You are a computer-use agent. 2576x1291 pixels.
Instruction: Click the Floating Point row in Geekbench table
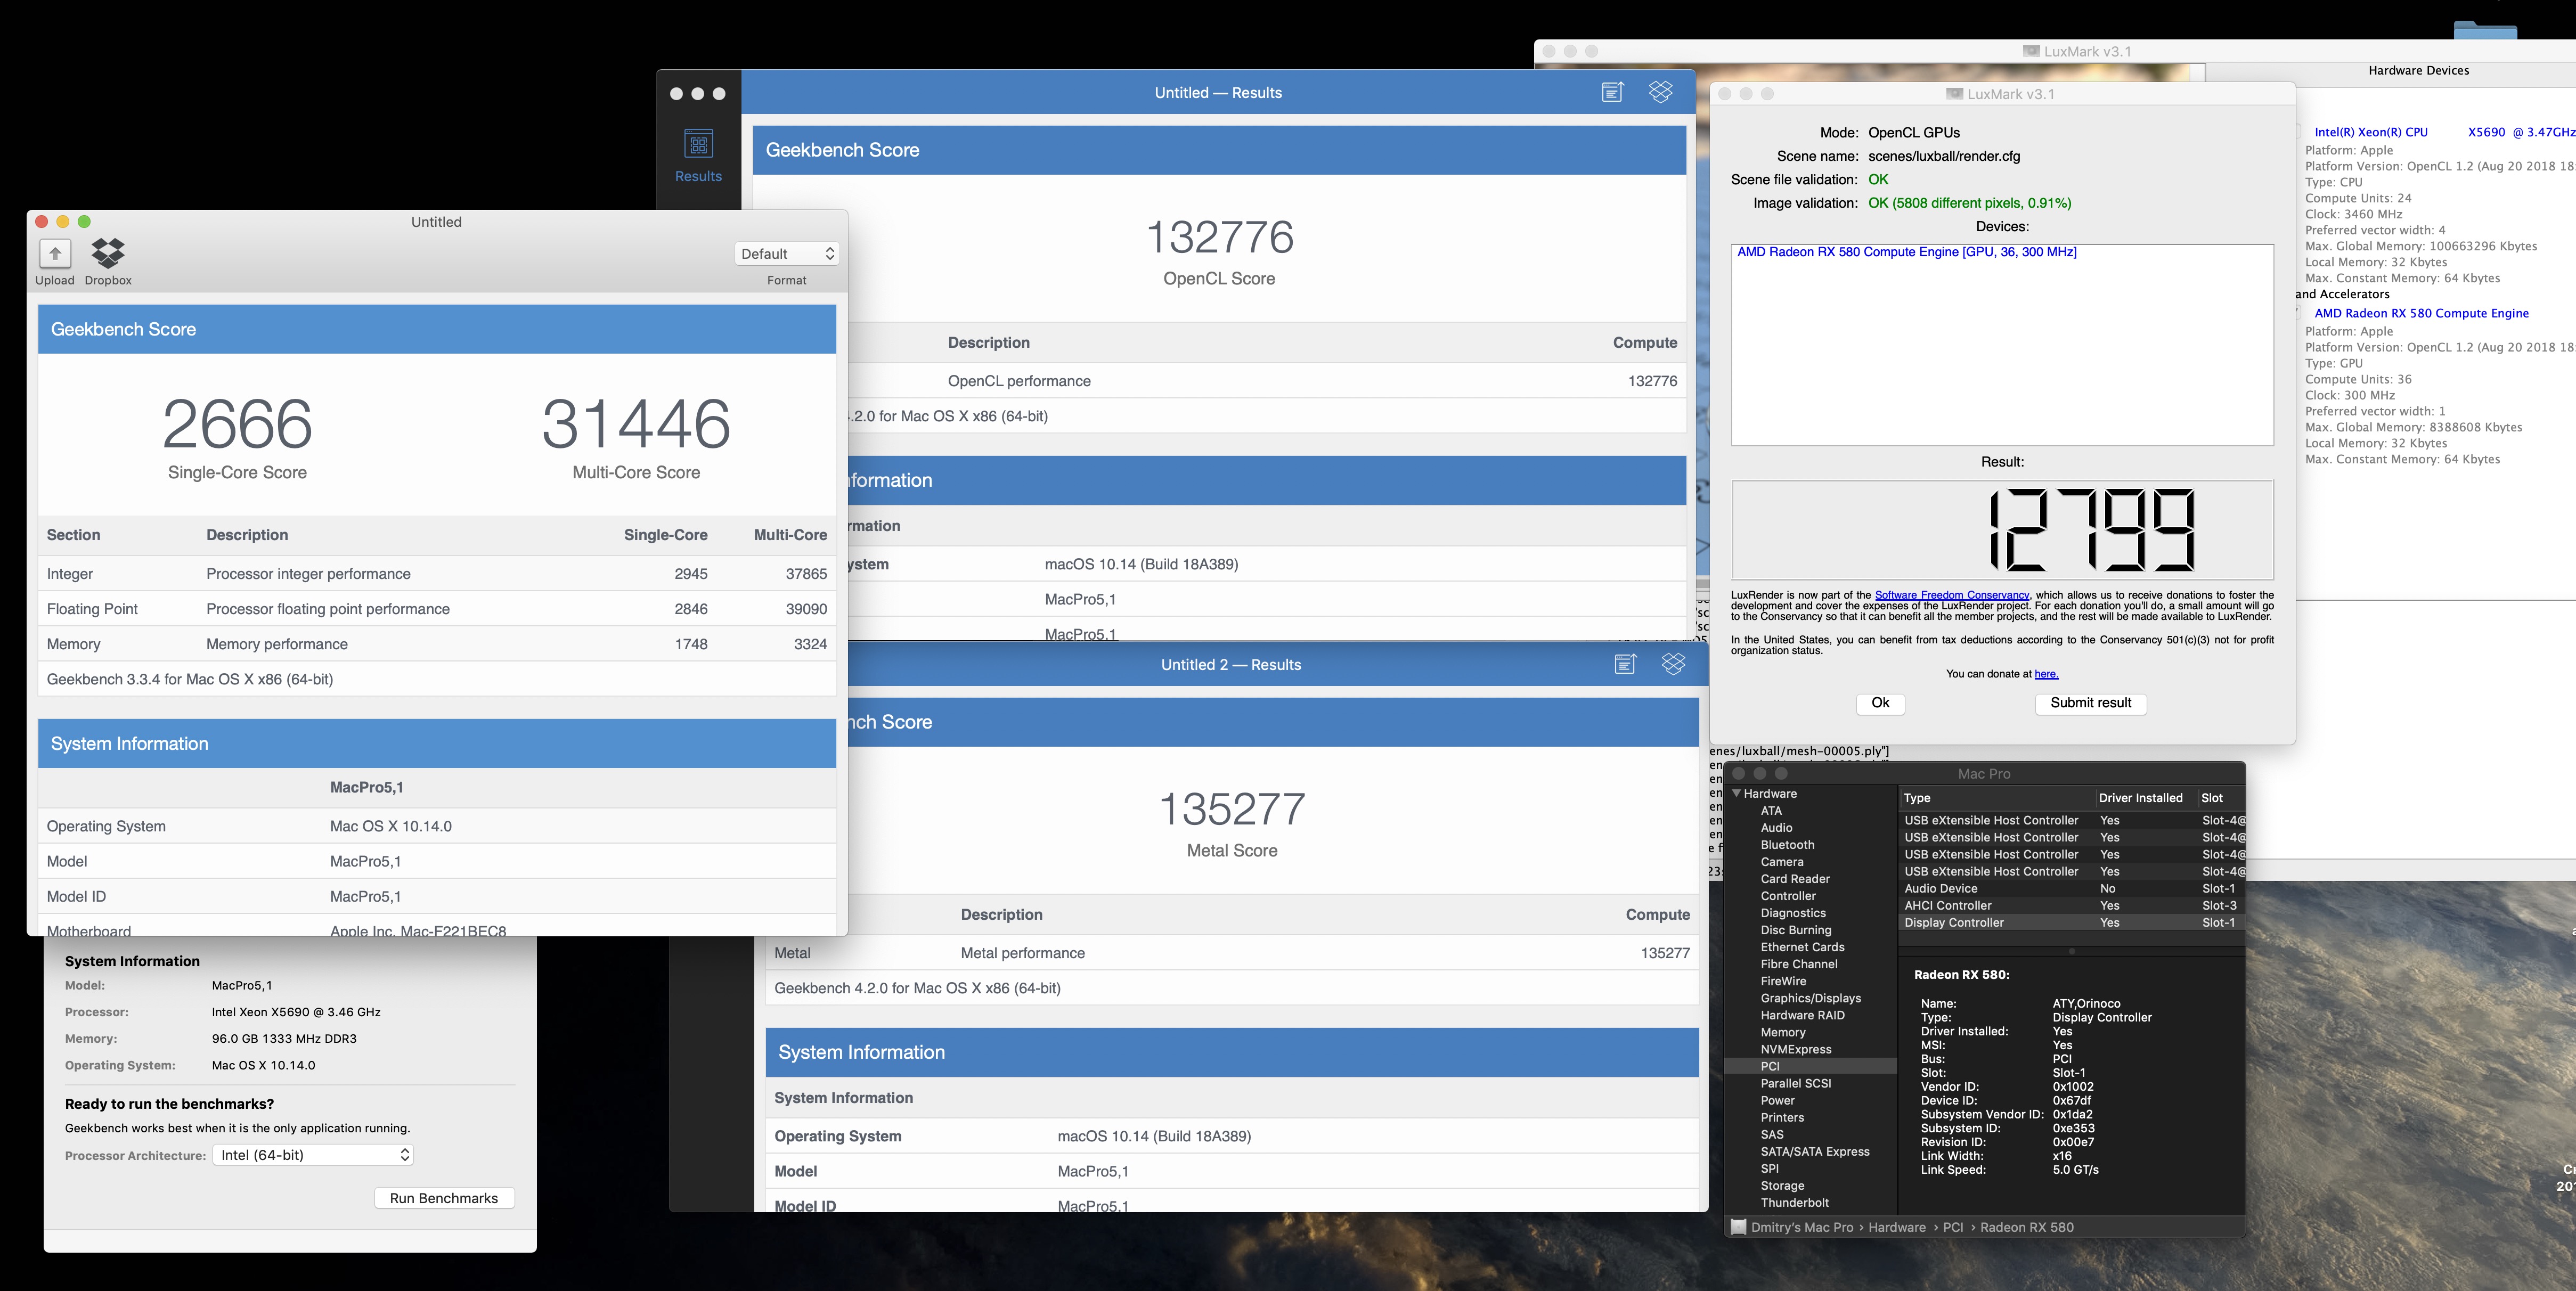click(x=437, y=609)
